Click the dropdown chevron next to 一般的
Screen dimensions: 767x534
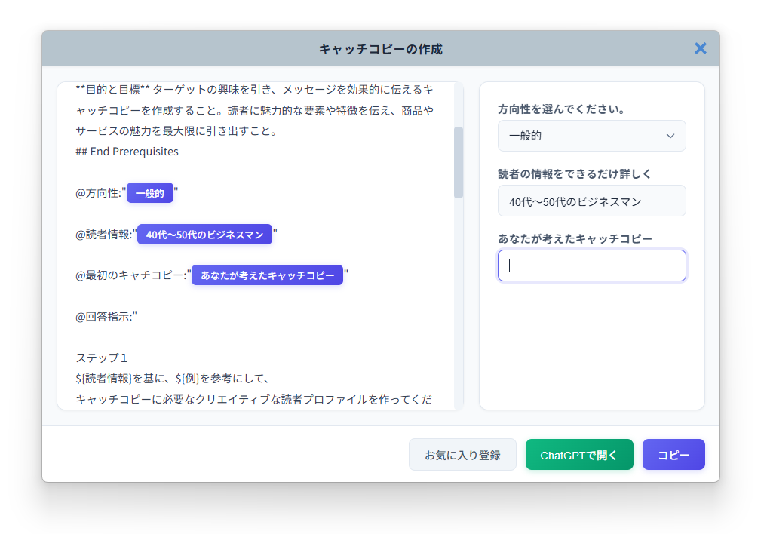(670, 136)
